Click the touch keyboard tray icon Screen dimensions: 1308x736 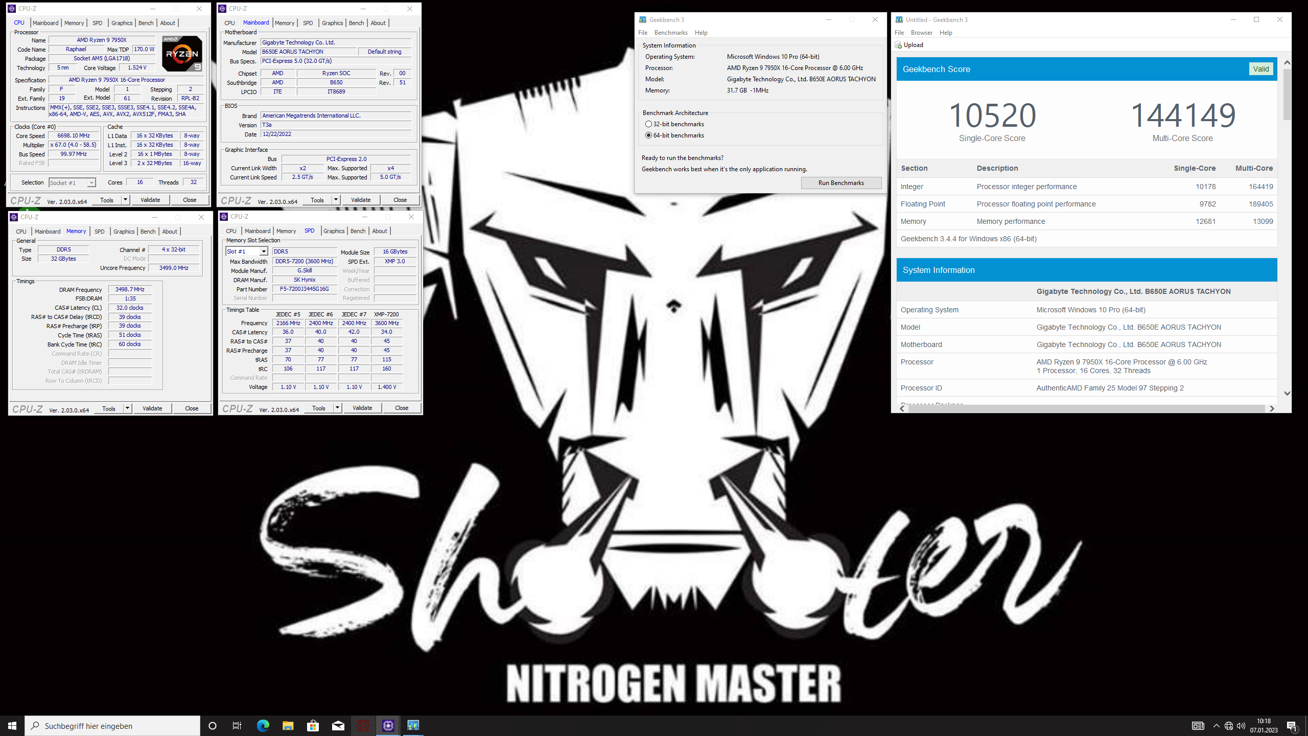1198,726
